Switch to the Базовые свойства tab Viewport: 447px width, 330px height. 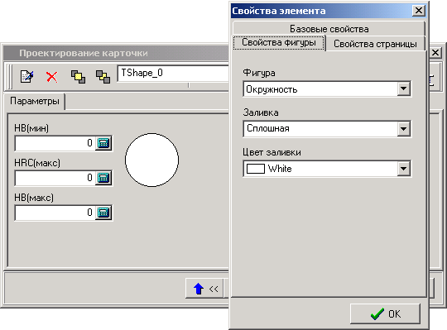[x=329, y=29]
